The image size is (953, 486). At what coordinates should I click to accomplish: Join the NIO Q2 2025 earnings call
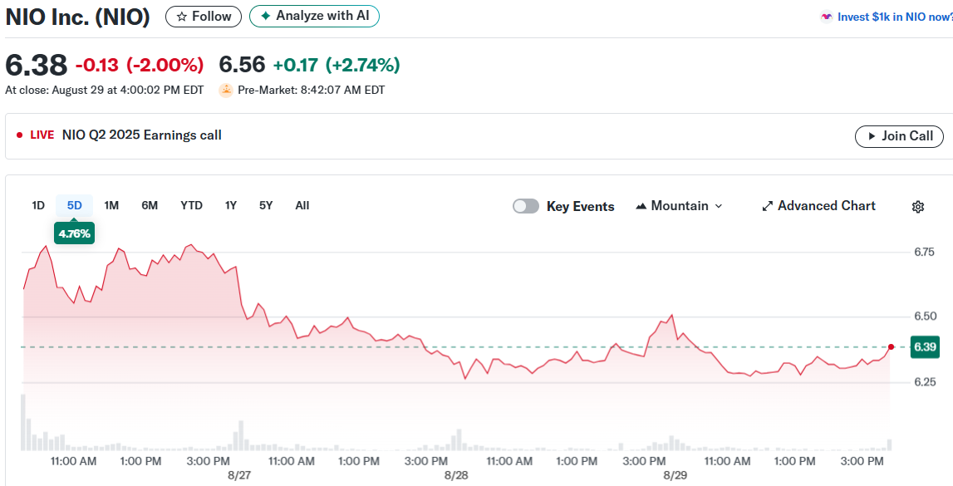pos(899,136)
